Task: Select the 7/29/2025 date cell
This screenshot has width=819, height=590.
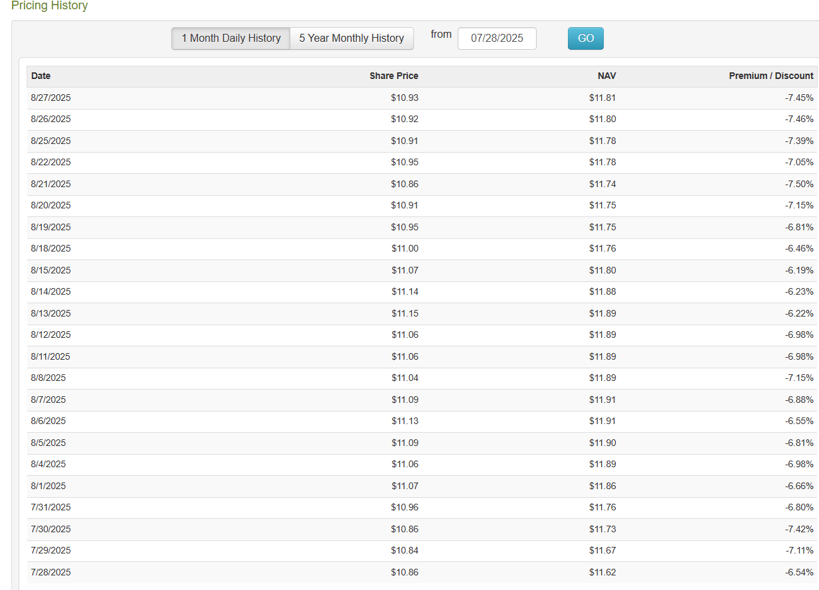Action: click(x=50, y=551)
